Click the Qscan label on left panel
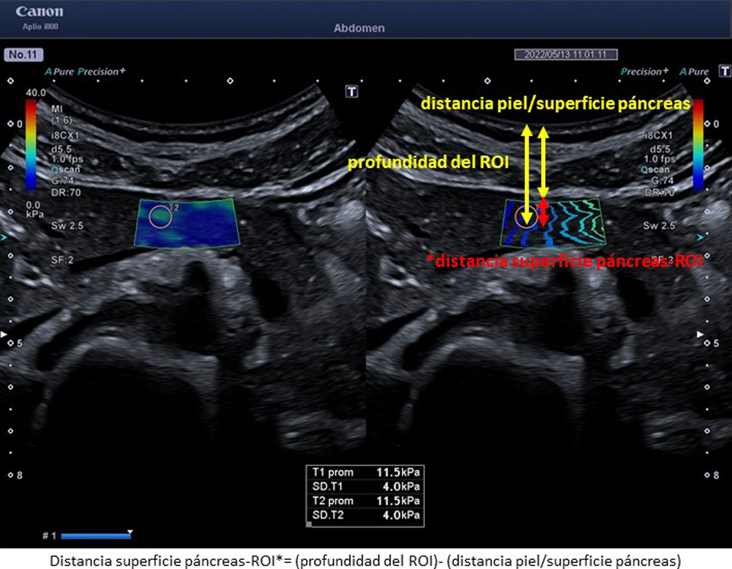This screenshot has width=732, height=569. [x=66, y=169]
